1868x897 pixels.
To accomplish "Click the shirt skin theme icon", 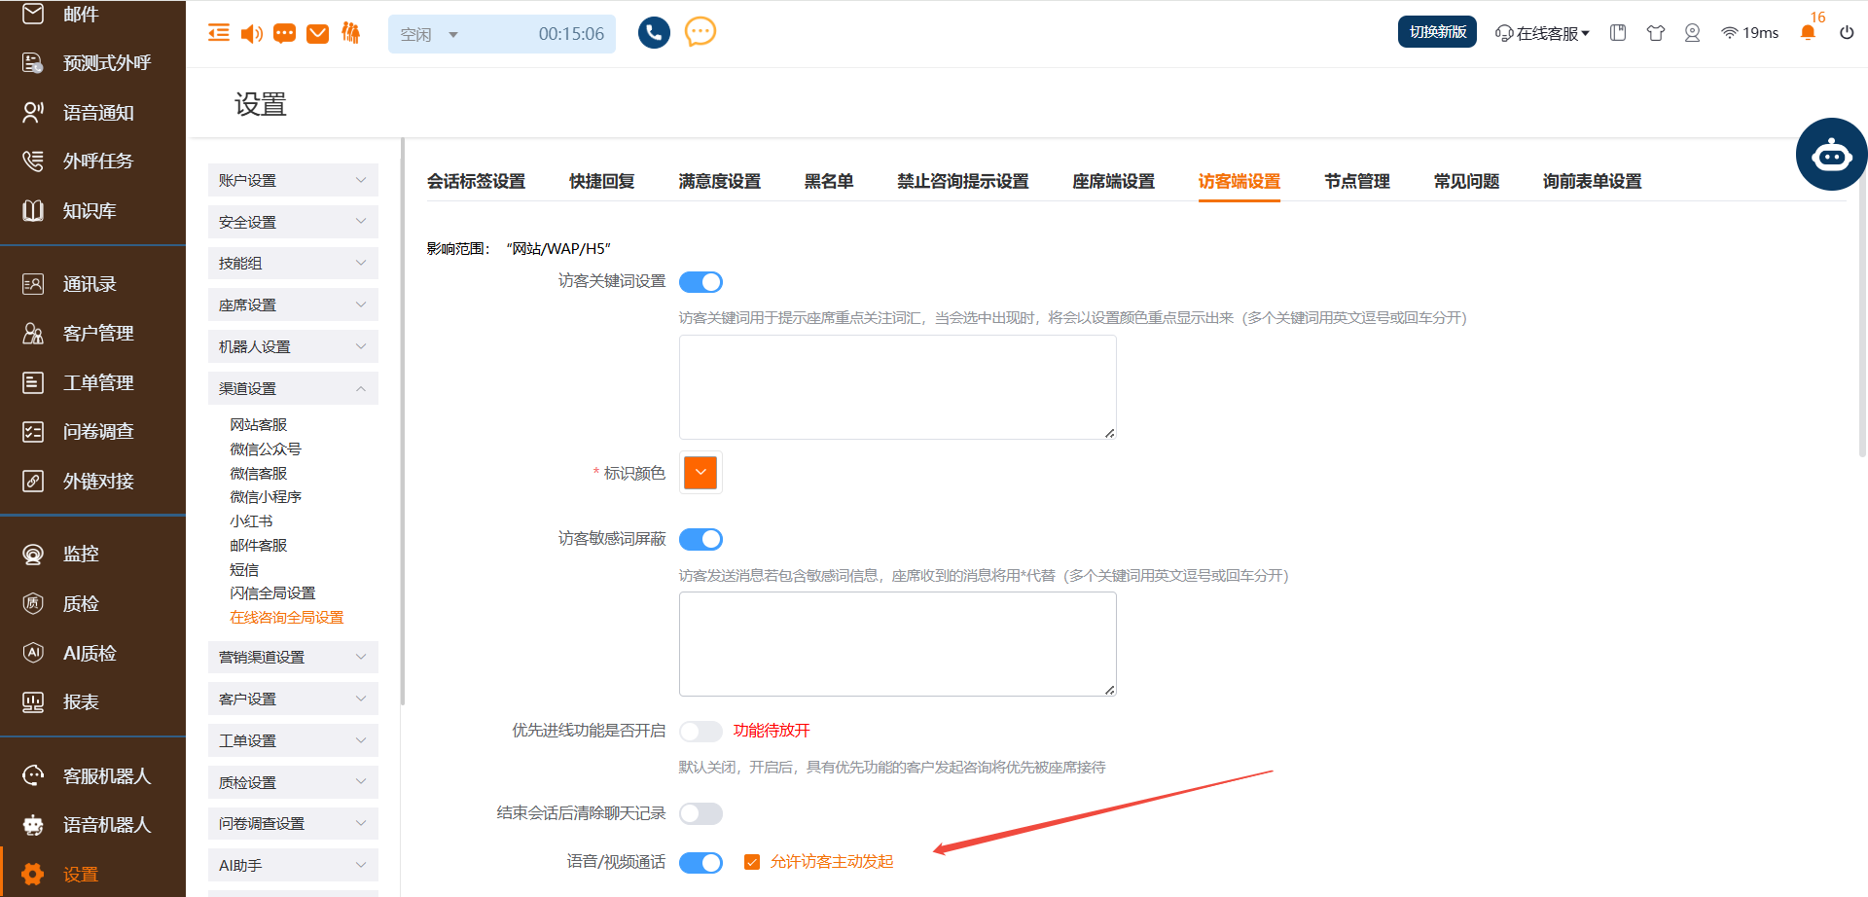I will click(1655, 33).
